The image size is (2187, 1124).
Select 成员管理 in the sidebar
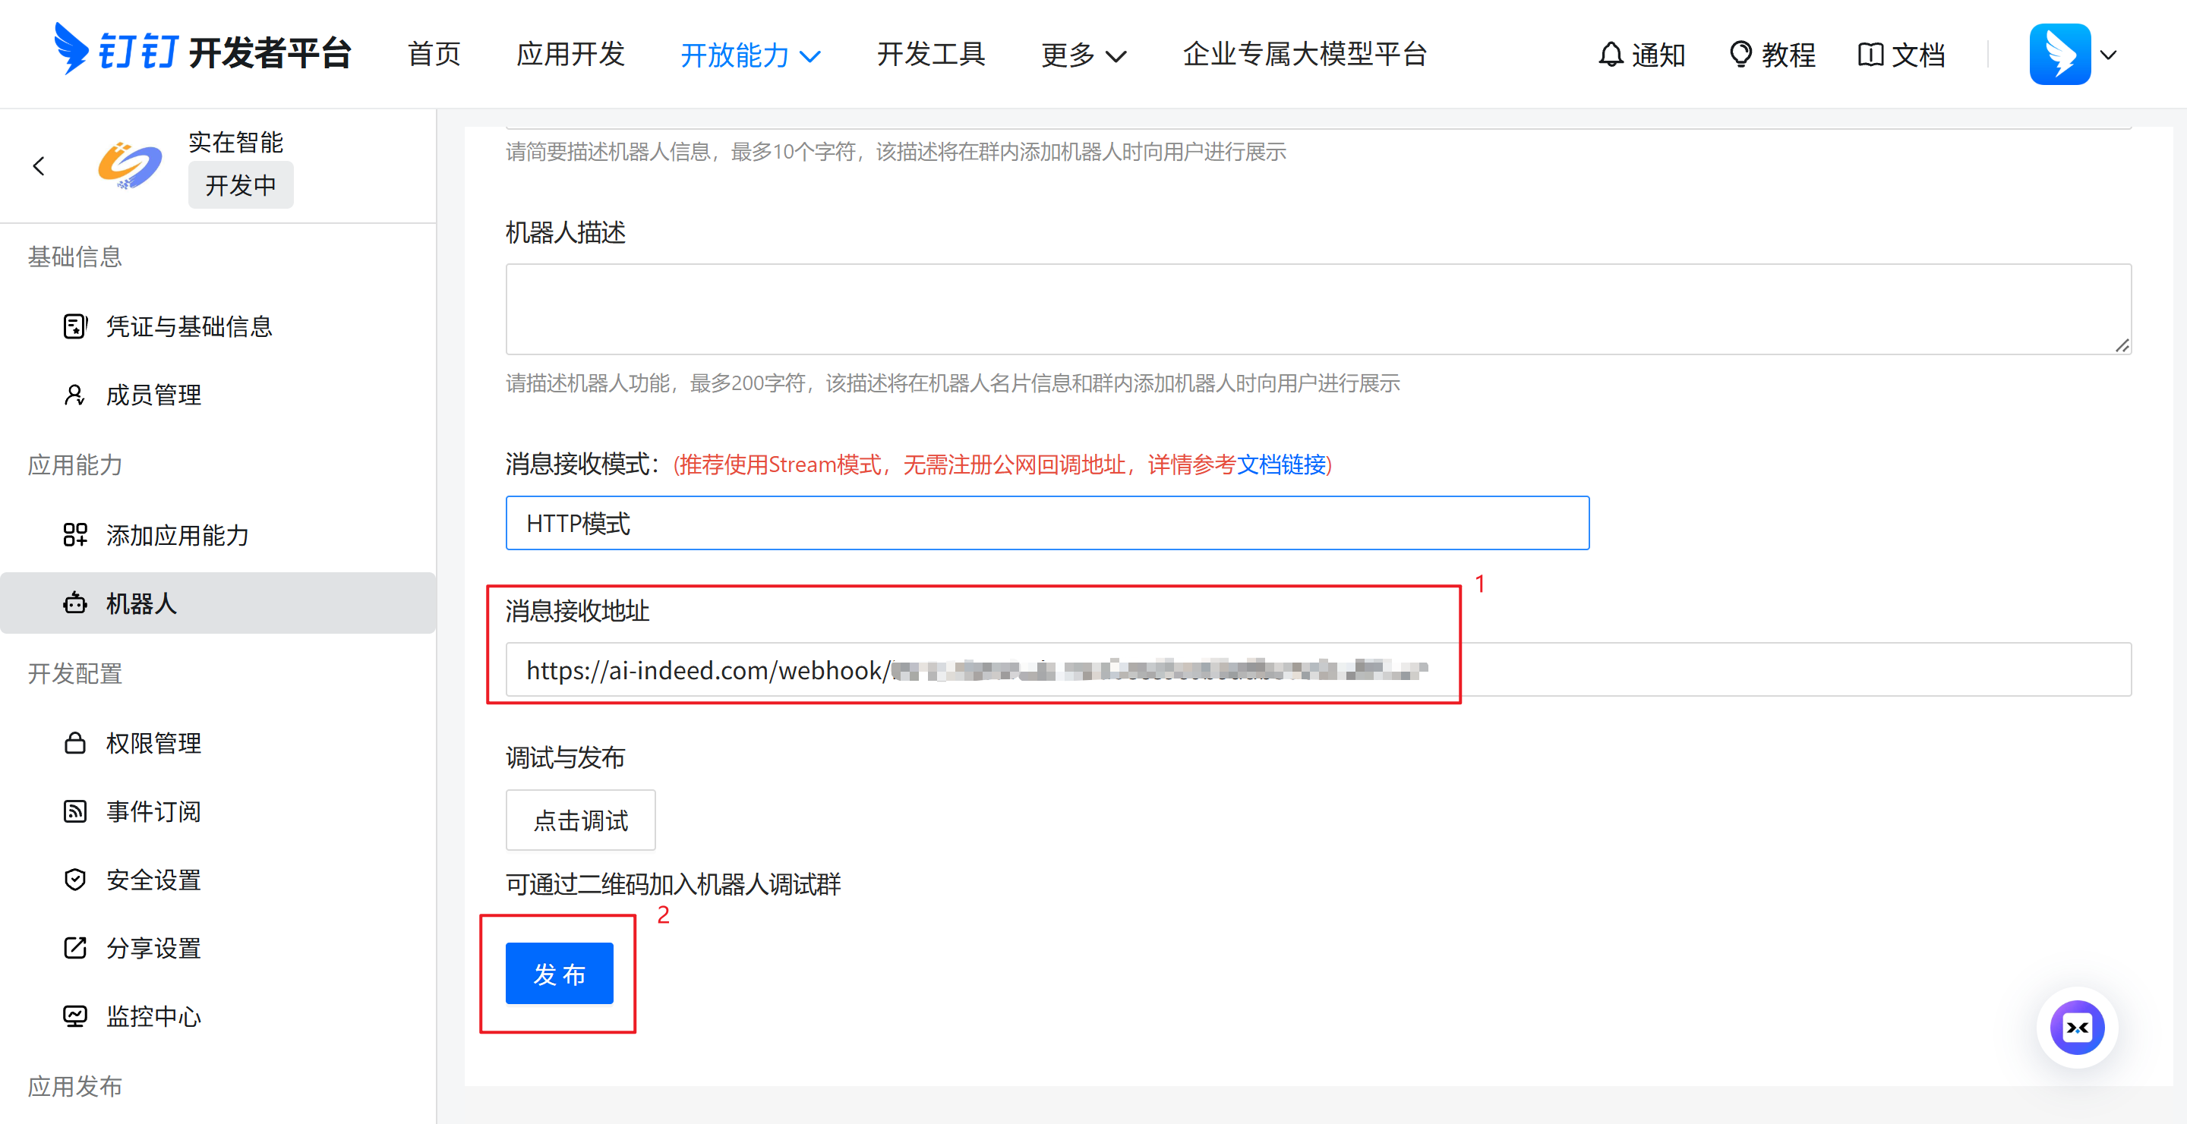[153, 395]
